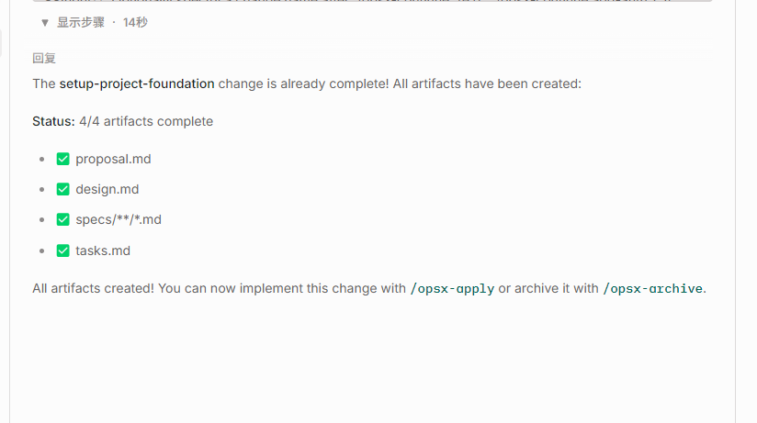Screen dimensions: 757x423
Task: Click the 14秒 duration text
Action: coord(135,23)
